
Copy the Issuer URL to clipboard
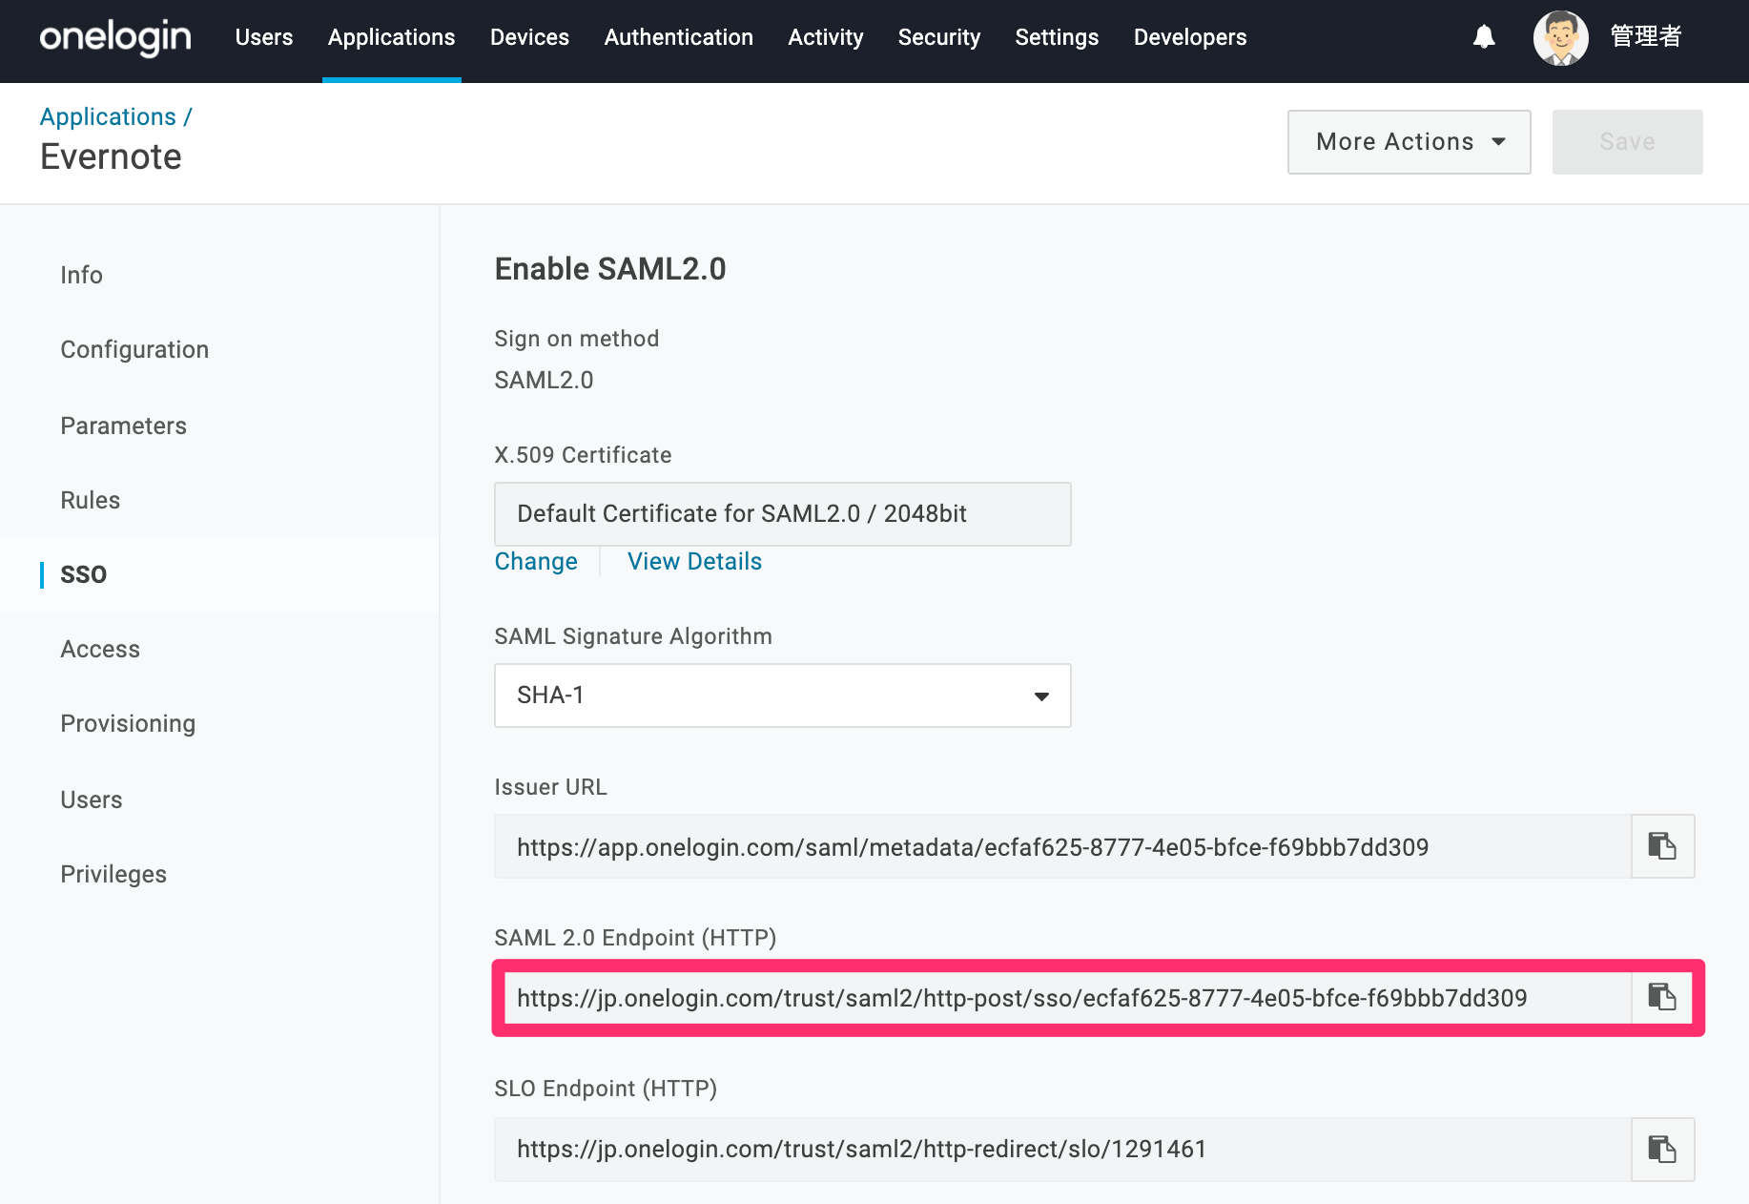[1662, 846]
